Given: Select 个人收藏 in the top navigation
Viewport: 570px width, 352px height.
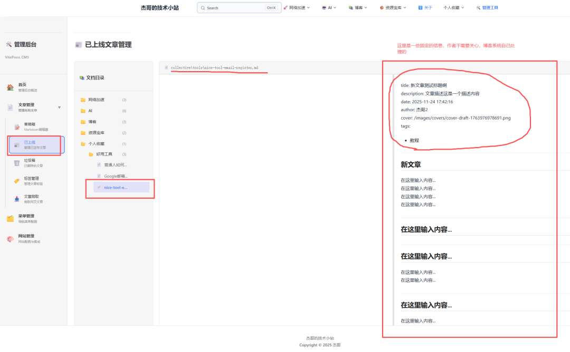Looking at the screenshot, I should pos(452,7).
